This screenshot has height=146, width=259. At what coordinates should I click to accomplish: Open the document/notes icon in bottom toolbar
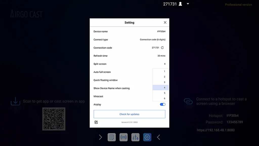[x=112, y=137]
